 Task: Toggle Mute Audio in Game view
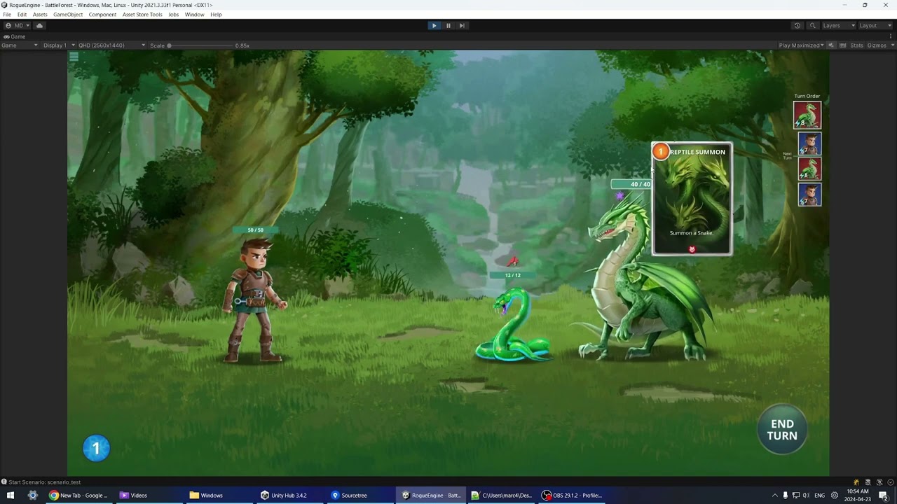pyautogui.click(x=831, y=45)
